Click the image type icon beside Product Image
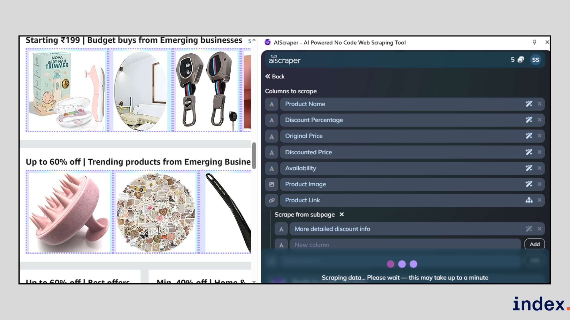Viewport: 570px width, 320px height. coord(272,184)
